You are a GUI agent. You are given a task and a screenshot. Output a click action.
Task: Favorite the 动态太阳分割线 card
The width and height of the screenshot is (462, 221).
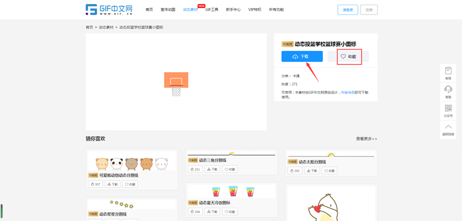point(330,171)
